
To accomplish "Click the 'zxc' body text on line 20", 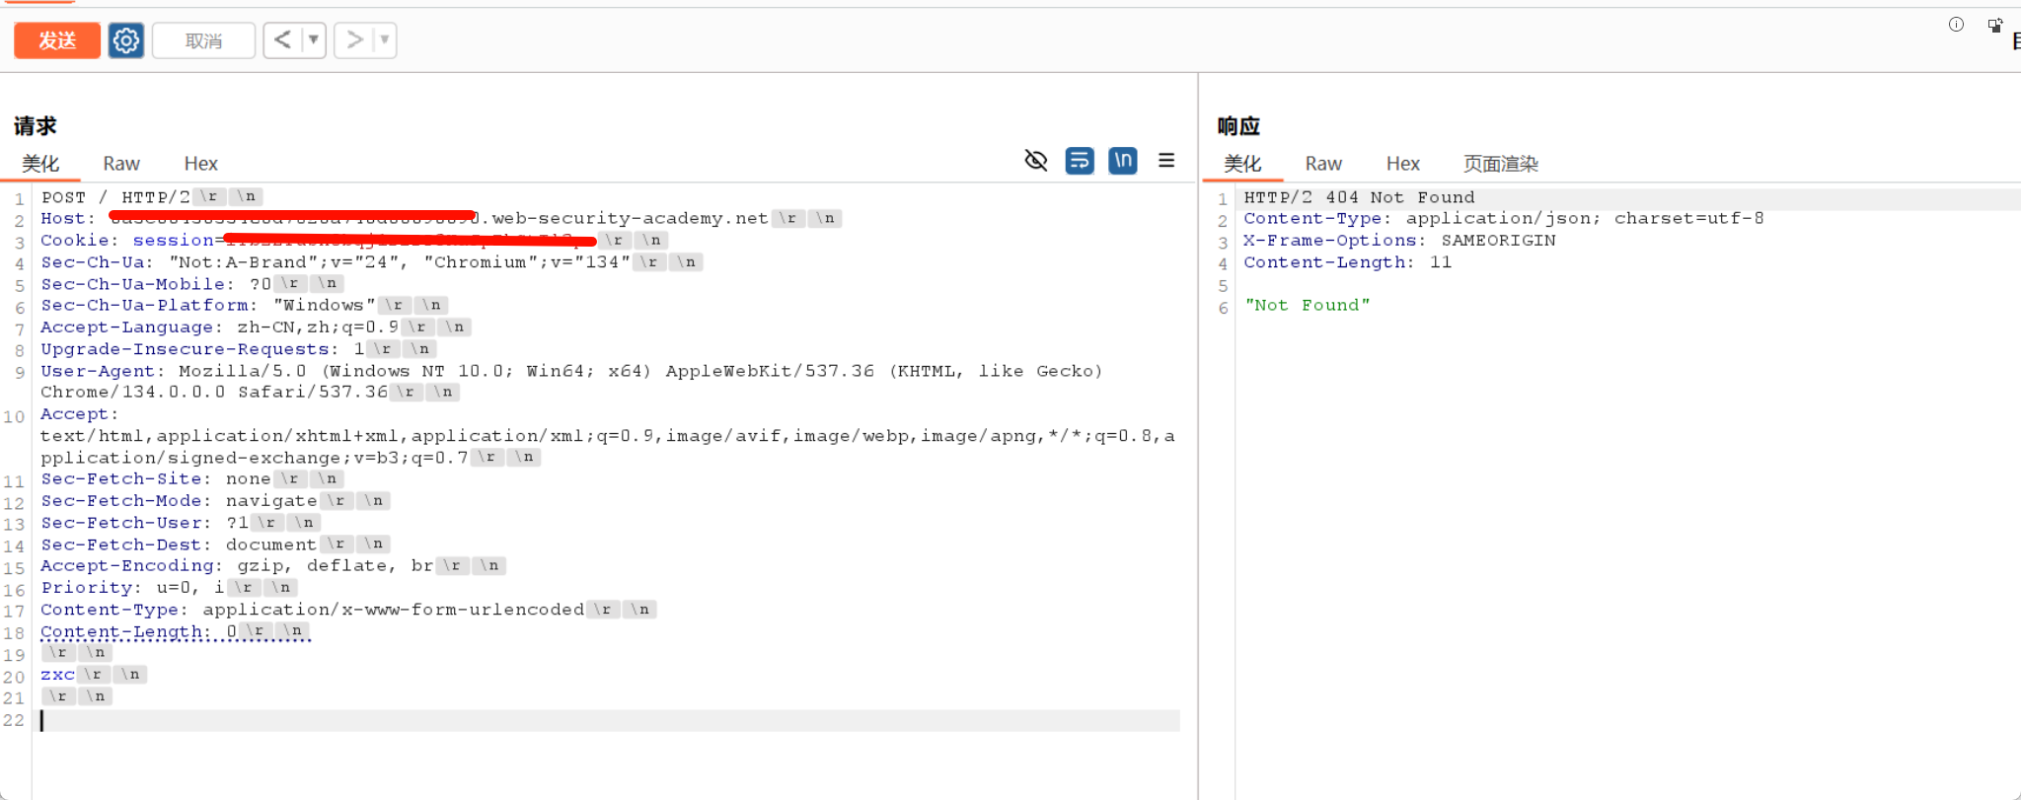I will tap(57, 675).
